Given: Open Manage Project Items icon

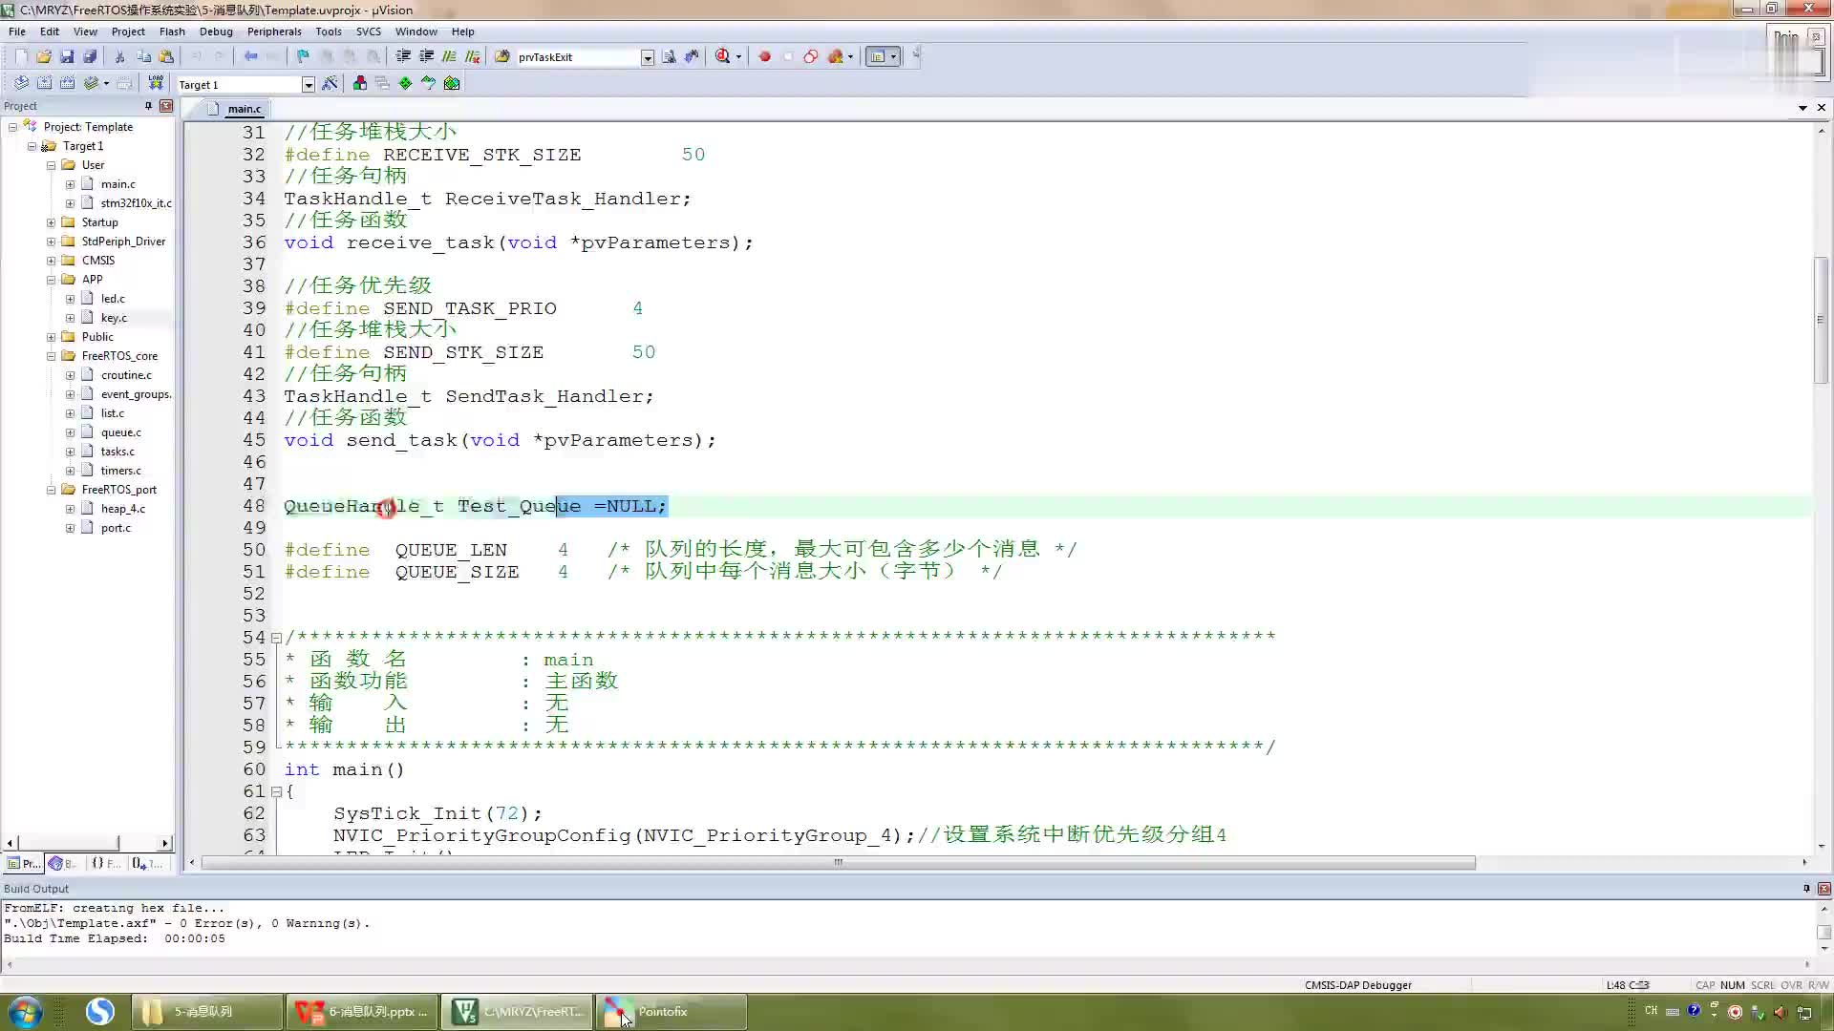Looking at the screenshot, I should [x=360, y=83].
